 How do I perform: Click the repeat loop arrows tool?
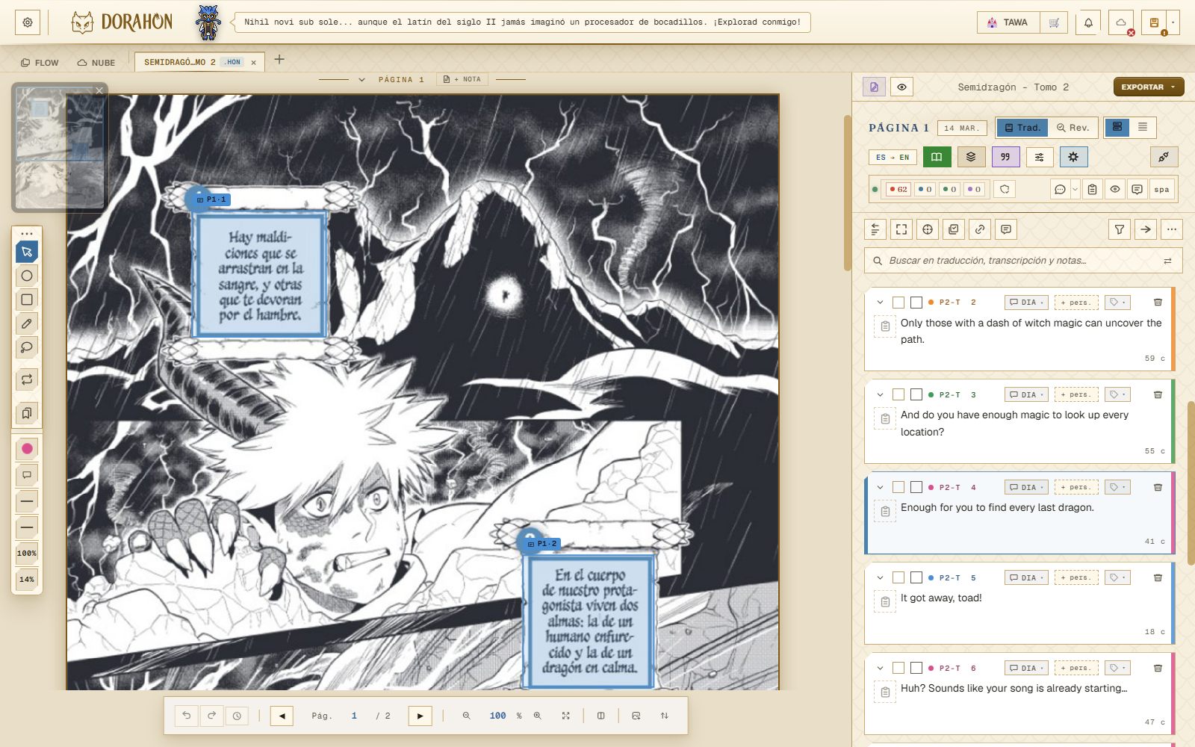[x=27, y=379]
